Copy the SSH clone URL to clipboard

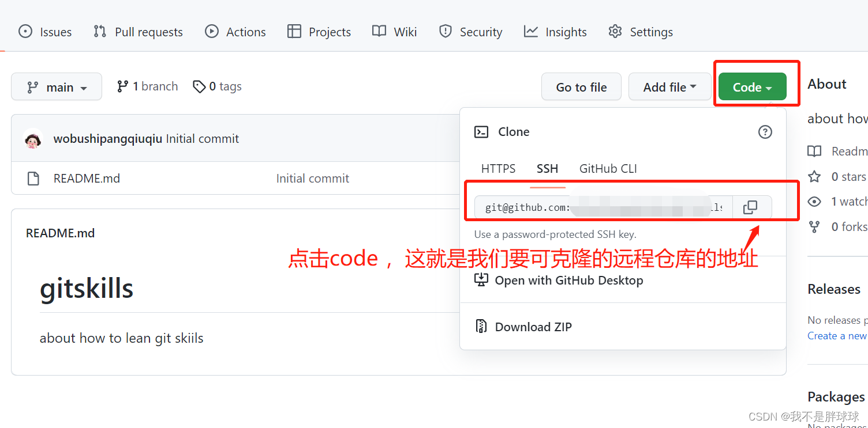point(751,207)
